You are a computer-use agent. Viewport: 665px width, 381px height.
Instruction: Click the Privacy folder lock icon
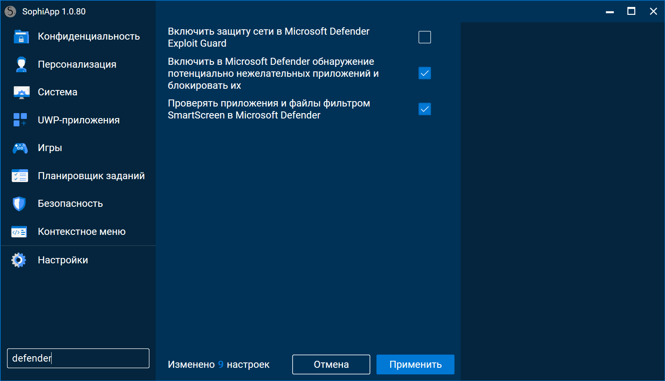(x=21, y=37)
